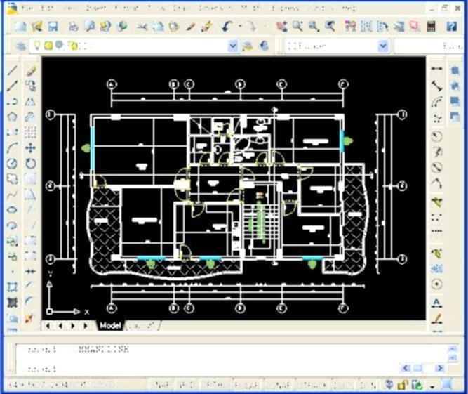Click the Rotate tool icon
This screenshot has width=468, height=394.
coord(31,164)
